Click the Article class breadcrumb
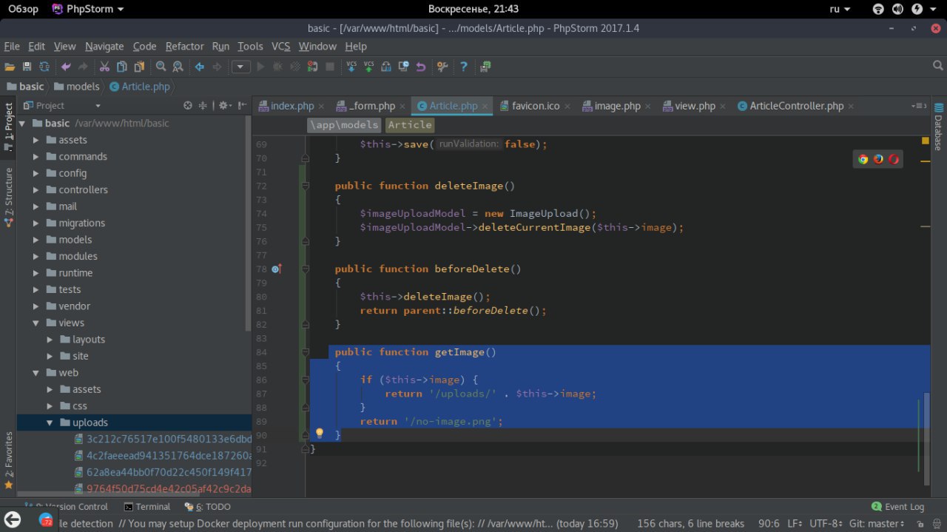The height and width of the screenshot is (532, 947). (x=410, y=125)
